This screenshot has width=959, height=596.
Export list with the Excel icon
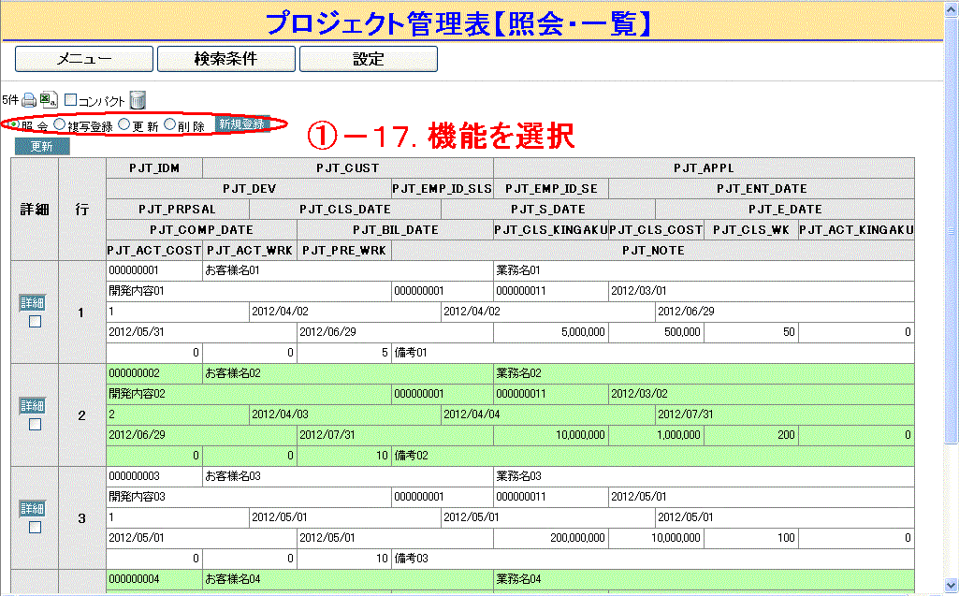click(48, 100)
